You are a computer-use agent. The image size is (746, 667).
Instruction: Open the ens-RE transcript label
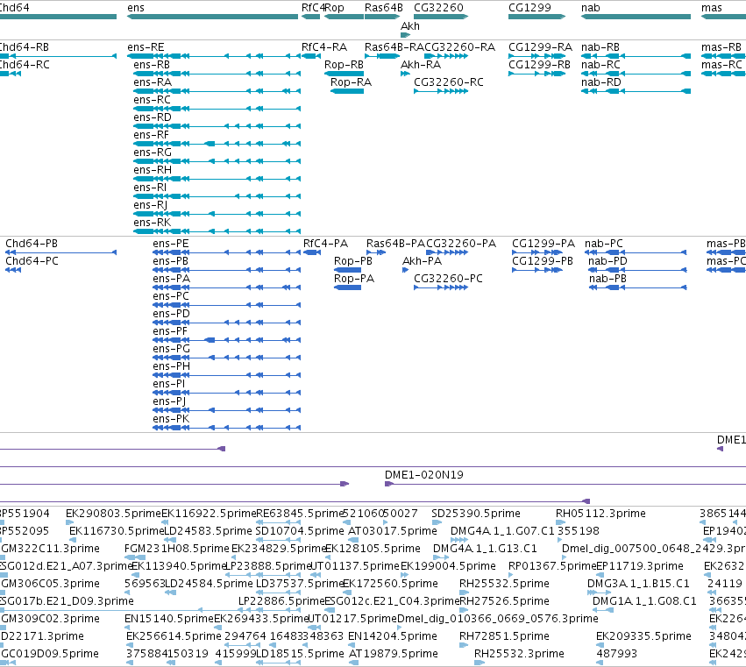point(146,47)
